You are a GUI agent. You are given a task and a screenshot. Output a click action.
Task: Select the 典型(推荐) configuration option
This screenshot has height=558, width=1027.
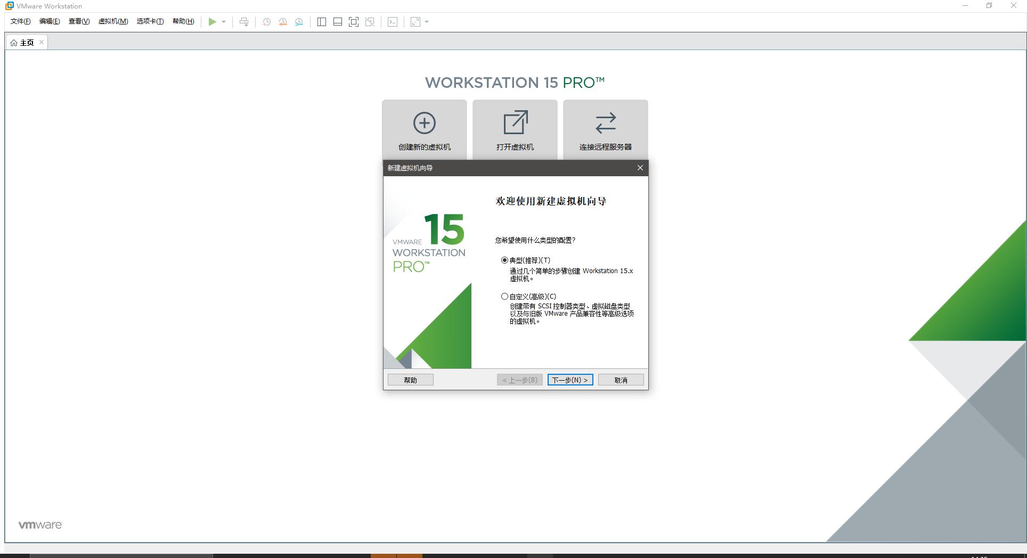[503, 260]
